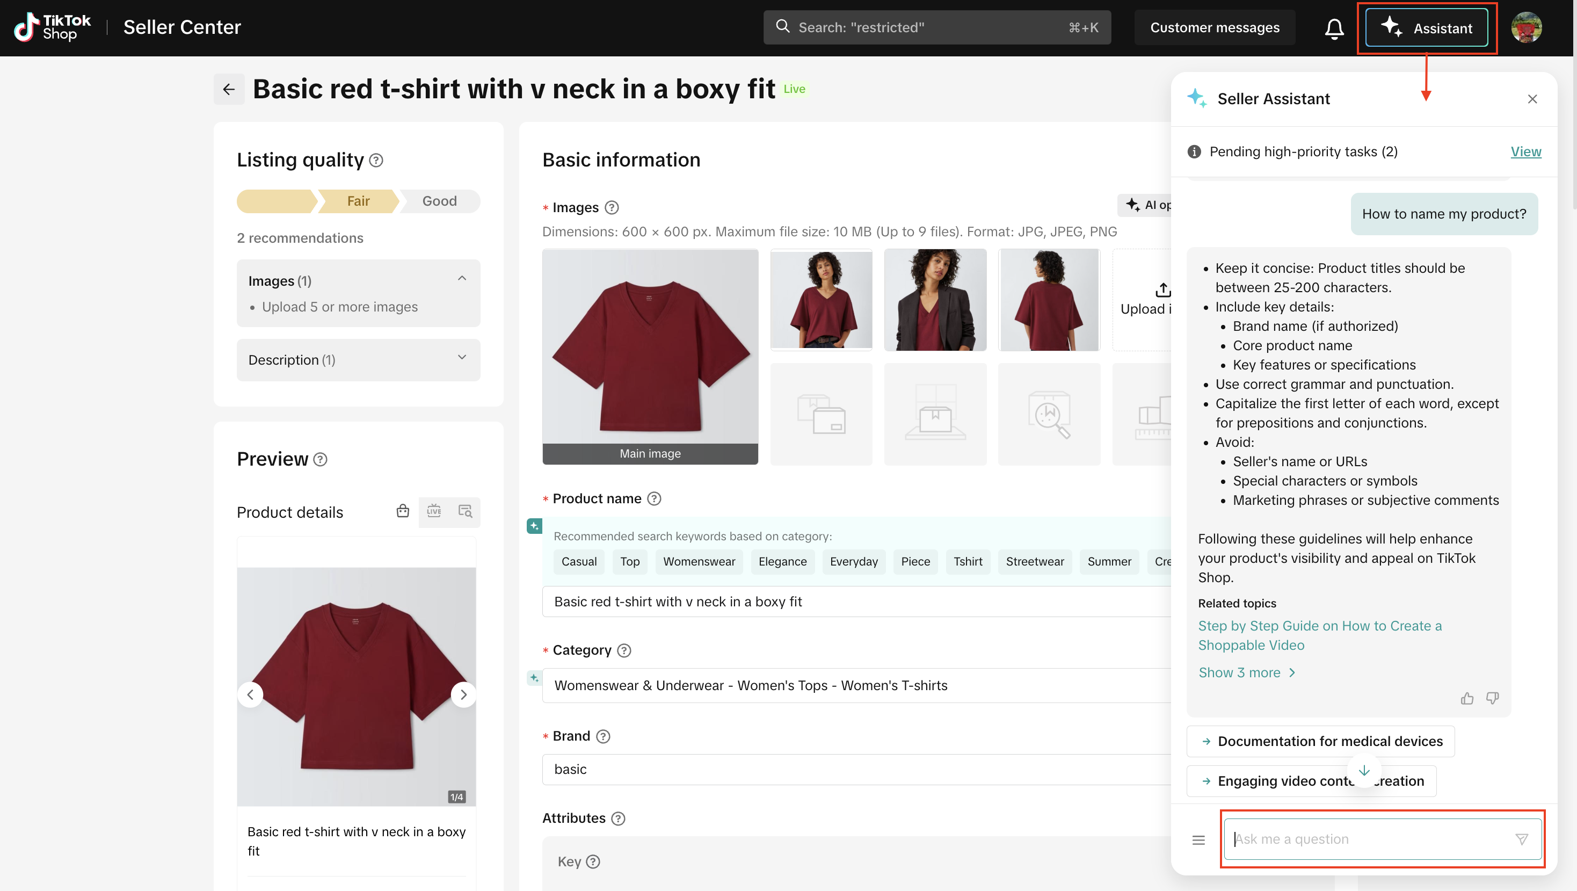Click the back arrow beside product title
The height and width of the screenshot is (891, 1577).
pos(229,89)
